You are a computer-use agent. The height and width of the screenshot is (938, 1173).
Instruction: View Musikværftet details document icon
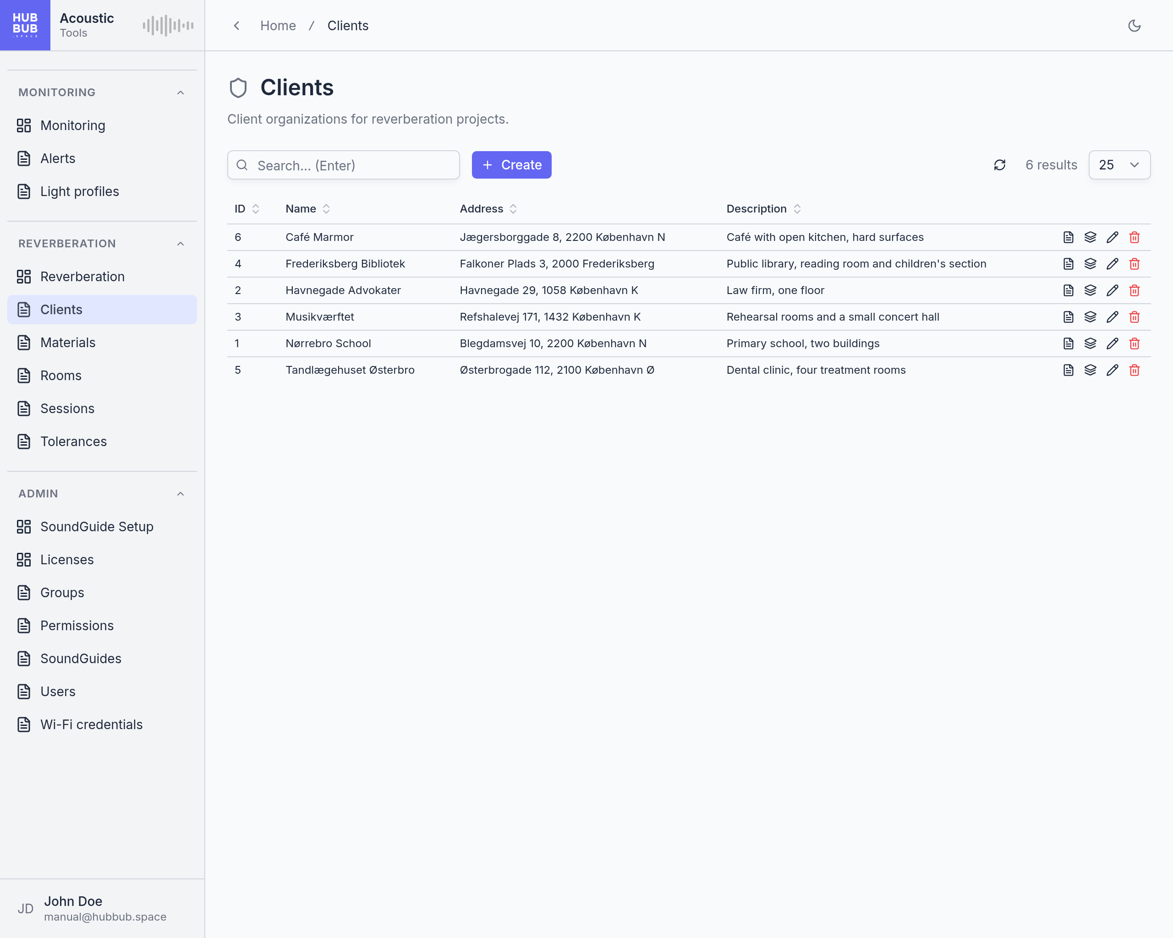click(x=1069, y=317)
